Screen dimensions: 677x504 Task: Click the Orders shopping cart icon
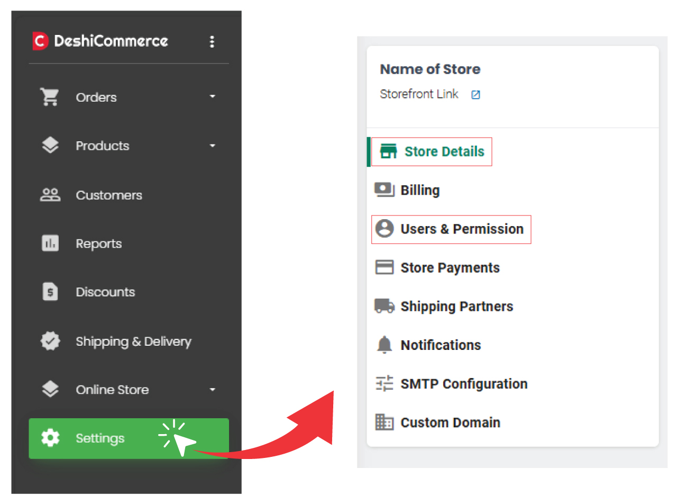coord(50,97)
